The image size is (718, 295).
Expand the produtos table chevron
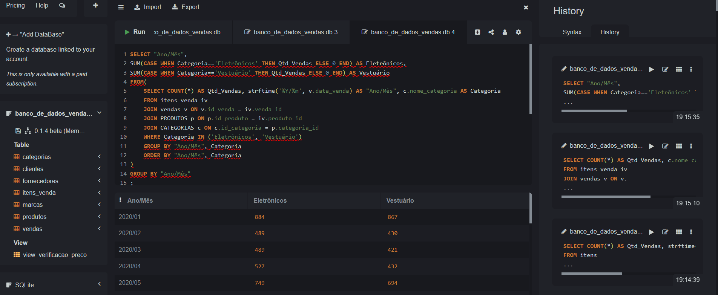[100, 217]
